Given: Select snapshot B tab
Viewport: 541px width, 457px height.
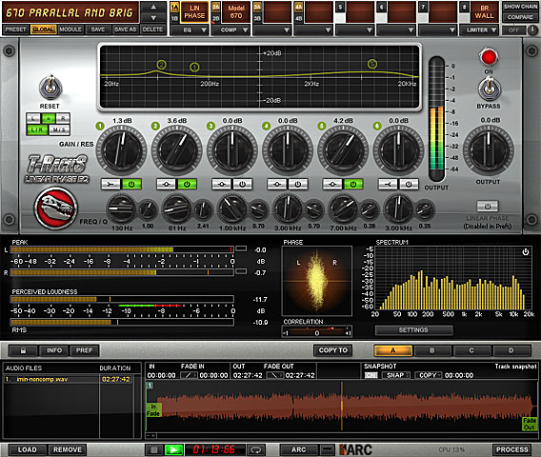Looking at the screenshot, I should (x=432, y=350).
